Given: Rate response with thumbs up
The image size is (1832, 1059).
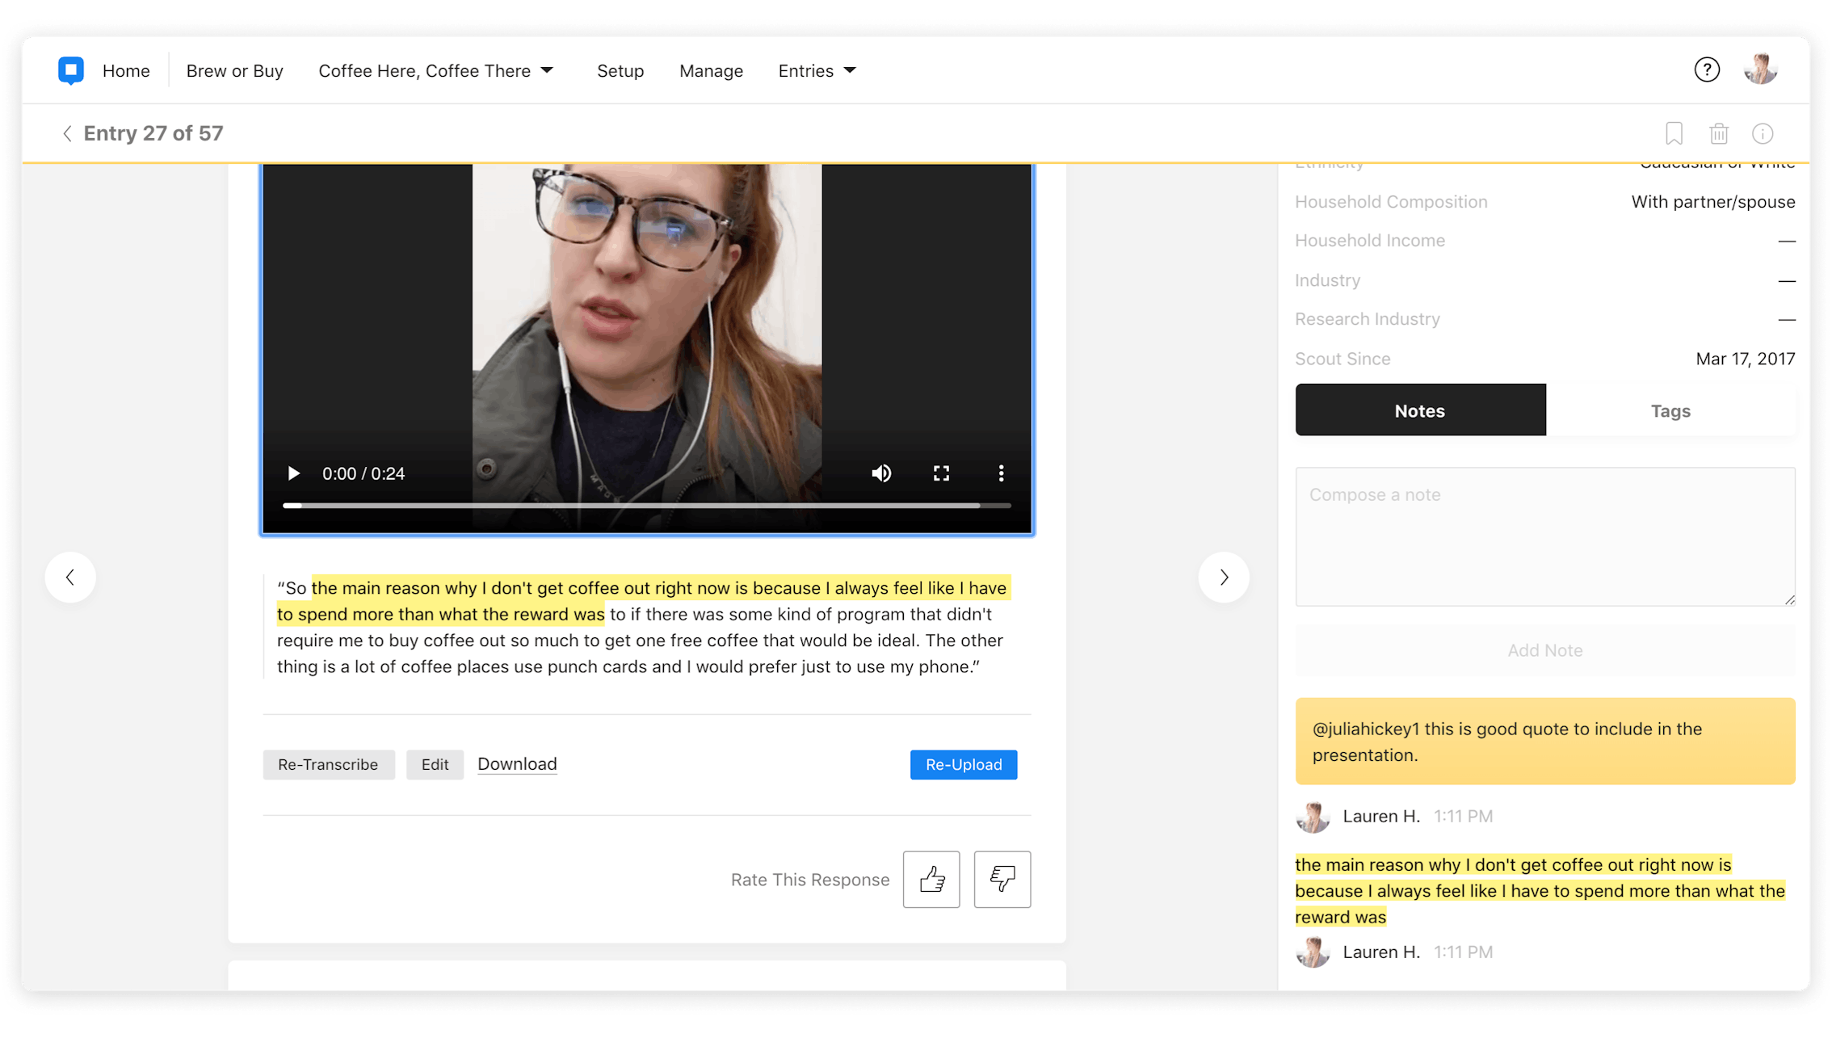Looking at the screenshot, I should pyautogui.click(x=931, y=879).
